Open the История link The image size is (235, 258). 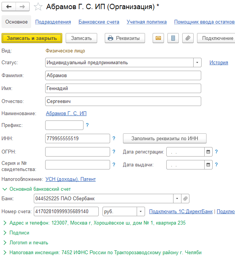219,63
